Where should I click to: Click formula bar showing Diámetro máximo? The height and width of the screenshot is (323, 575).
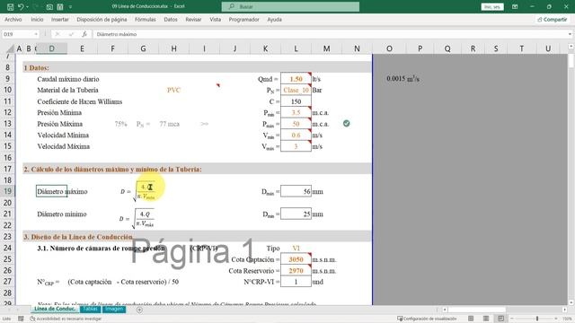pyautogui.click(x=330, y=34)
